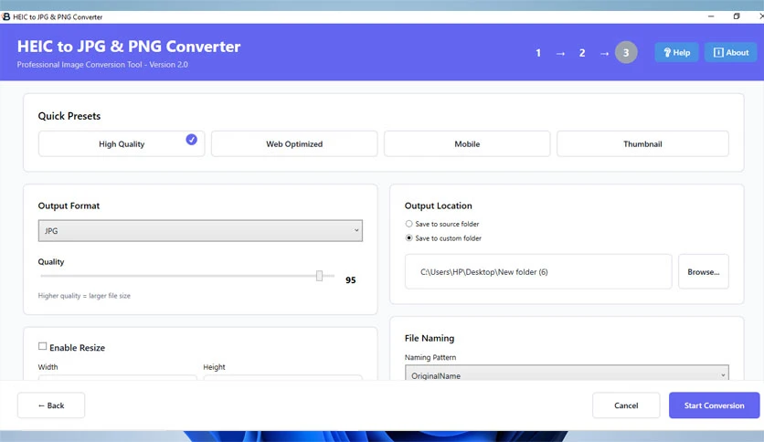The image size is (764, 442).
Task: Click the Back button
Action: pos(51,405)
